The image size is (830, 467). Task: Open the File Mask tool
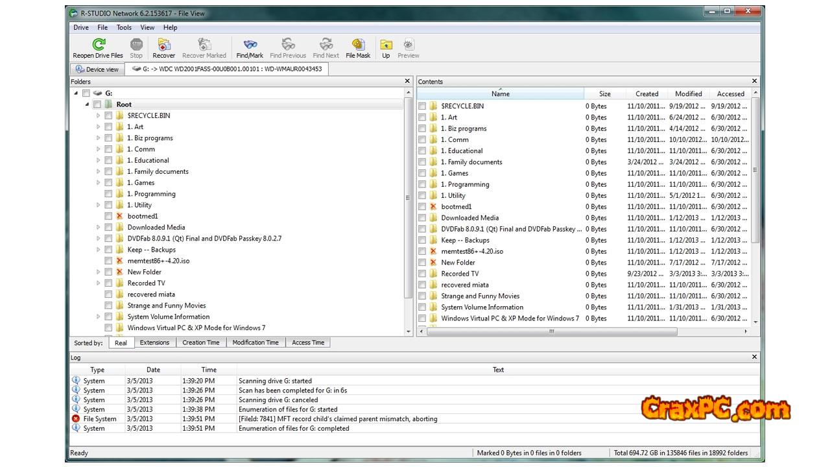358,45
